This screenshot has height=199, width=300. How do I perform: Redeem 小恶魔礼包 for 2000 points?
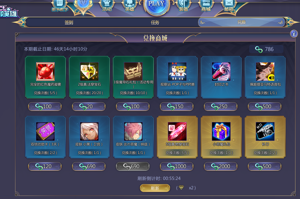point(221,166)
